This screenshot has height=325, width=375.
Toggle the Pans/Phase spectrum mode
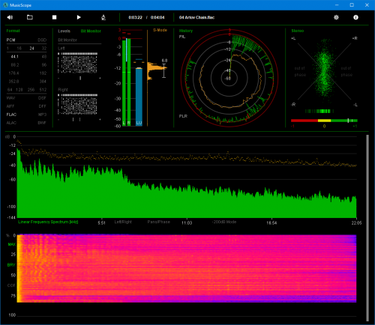click(x=159, y=222)
